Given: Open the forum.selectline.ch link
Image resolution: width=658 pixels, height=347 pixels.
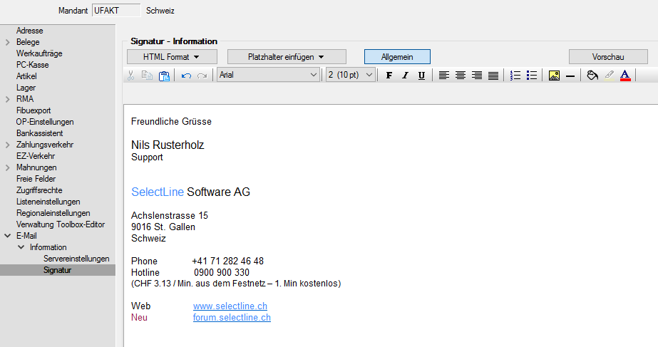Looking at the screenshot, I should tap(232, 318).
